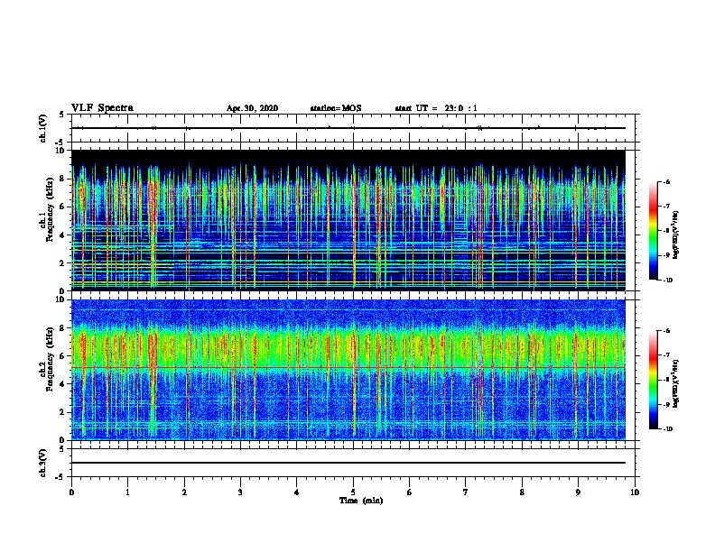This screenshot has height=552, width=715.
Task: Click the "0" frequency tick of ch.1 spectrogram
Action: click(x=62, y=291)
